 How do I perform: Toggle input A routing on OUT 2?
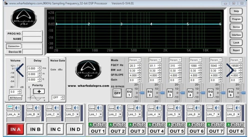110,125
